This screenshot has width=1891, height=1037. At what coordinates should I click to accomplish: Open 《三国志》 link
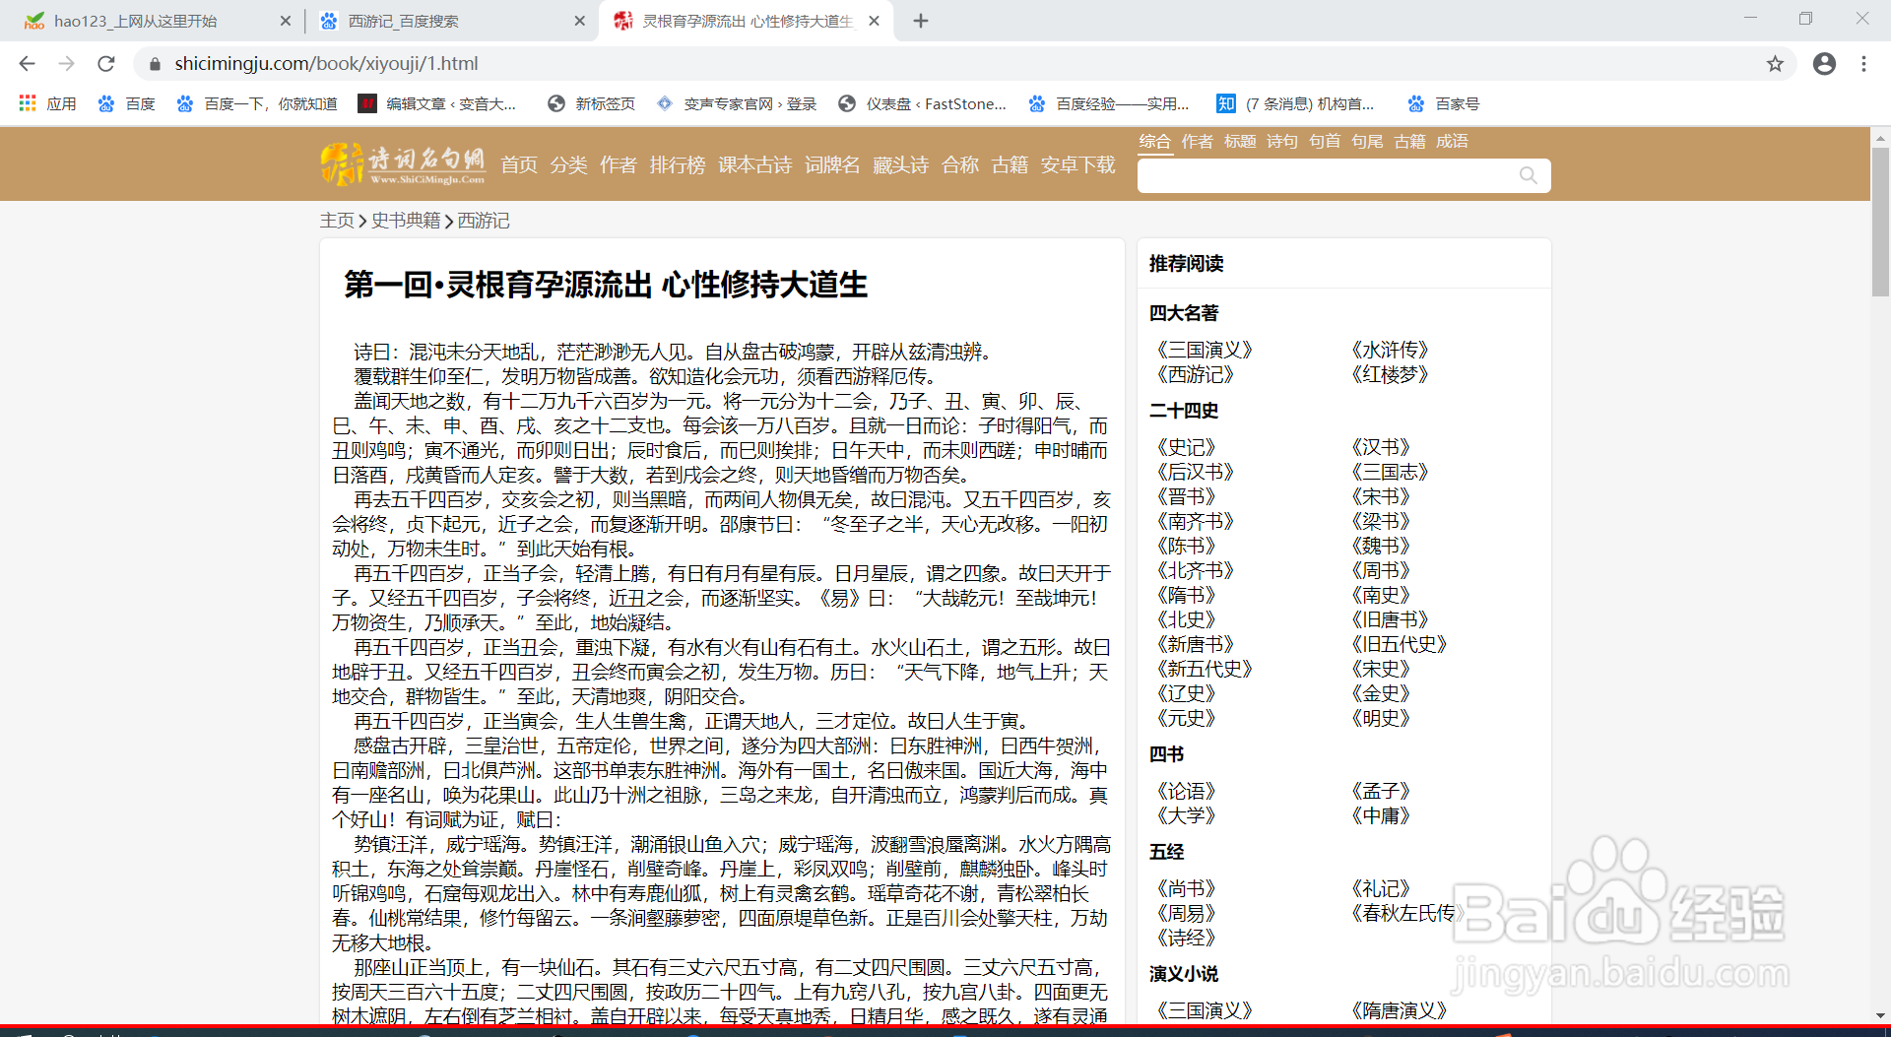(x=1389, y=472)
